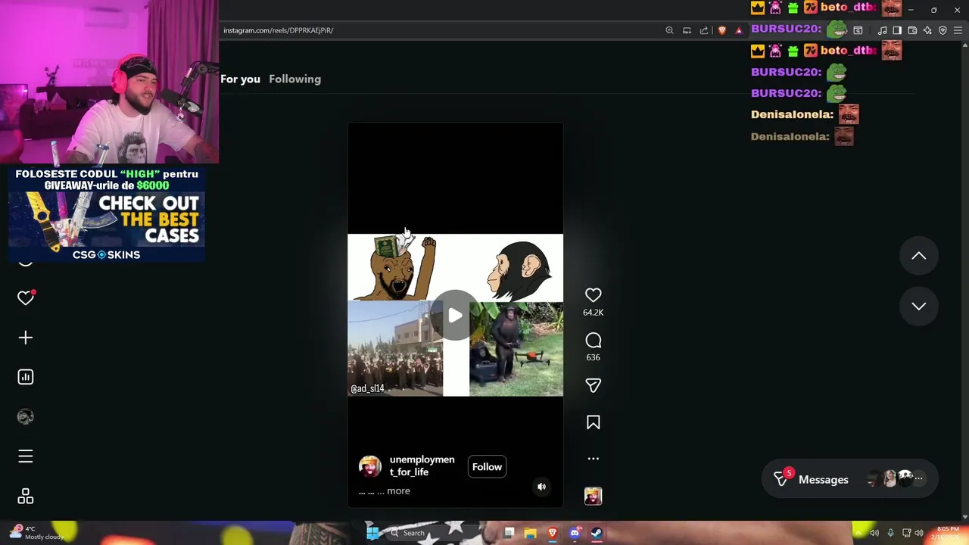Click the taskbar Search box
Screen dimensions: 969x545
pyautogui.click(x=436, y=533)
